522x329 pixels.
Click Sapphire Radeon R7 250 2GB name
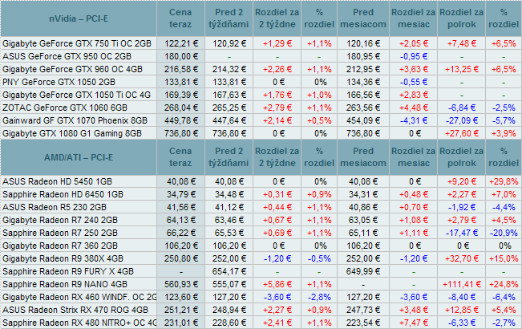[x=60, y=233]
